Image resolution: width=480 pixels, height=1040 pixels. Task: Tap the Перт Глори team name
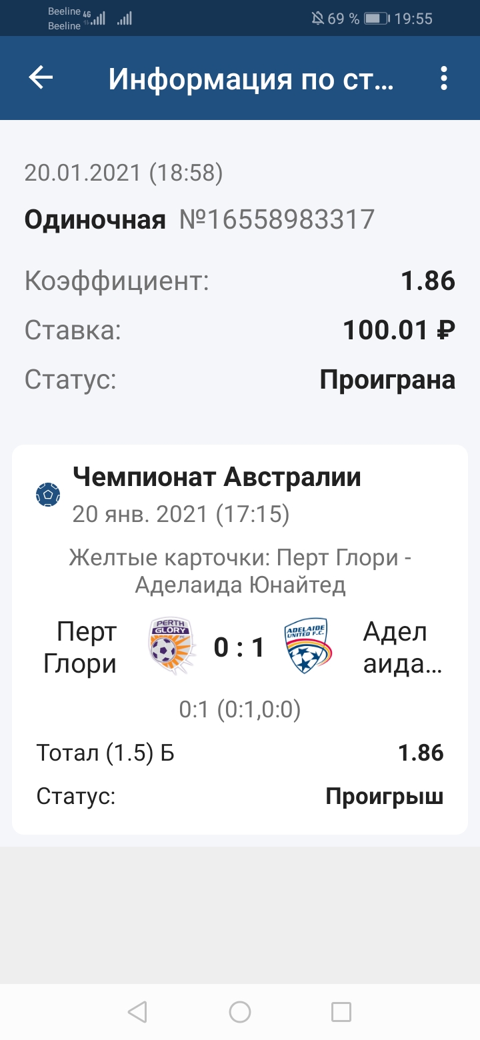(x=80, y=647)
